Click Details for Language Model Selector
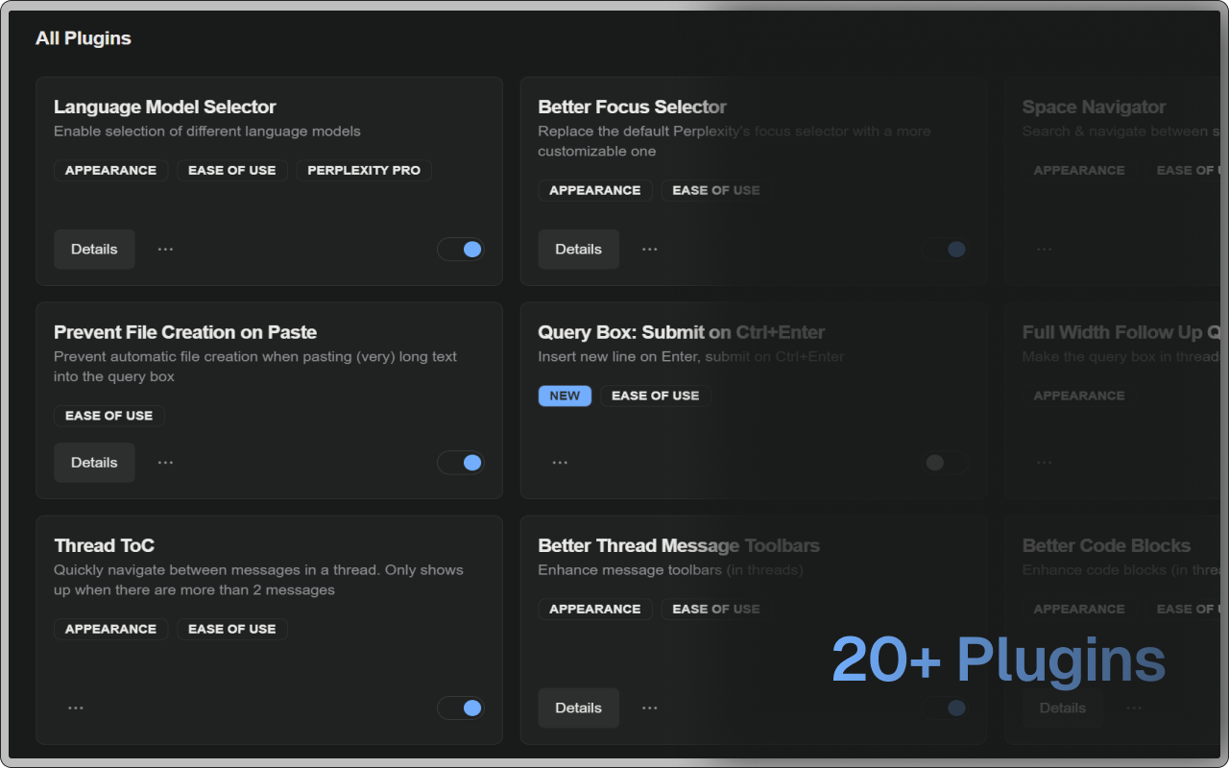Image resolution: width=1229 pixels, height=768 pixels. pyautogui.click(x=94, y=250)
